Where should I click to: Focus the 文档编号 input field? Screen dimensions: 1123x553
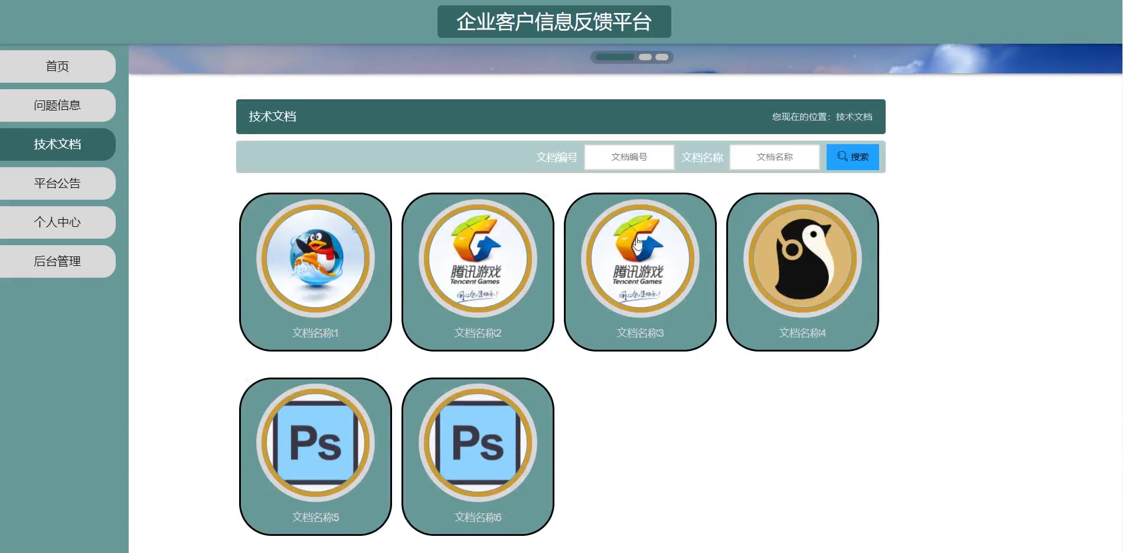(x=629, y=157)
